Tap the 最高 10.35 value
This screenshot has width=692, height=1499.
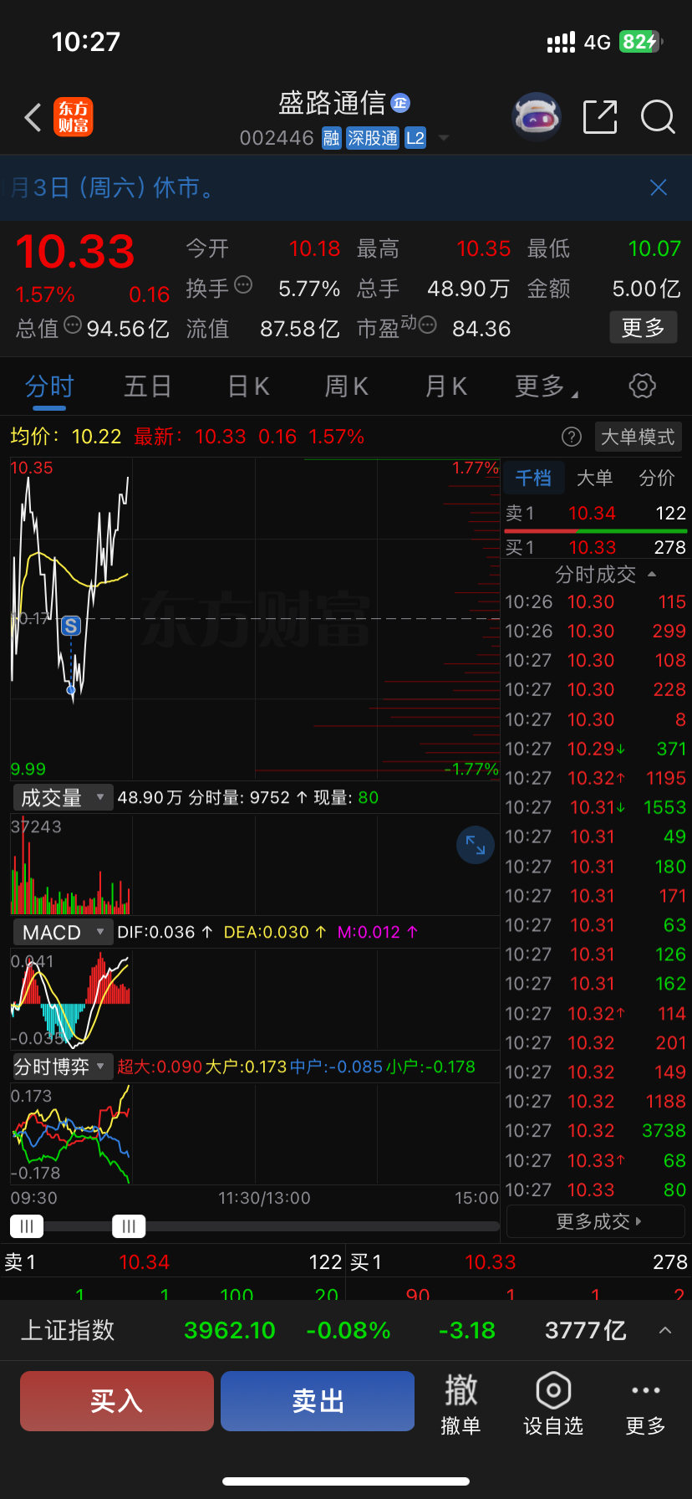483,248
